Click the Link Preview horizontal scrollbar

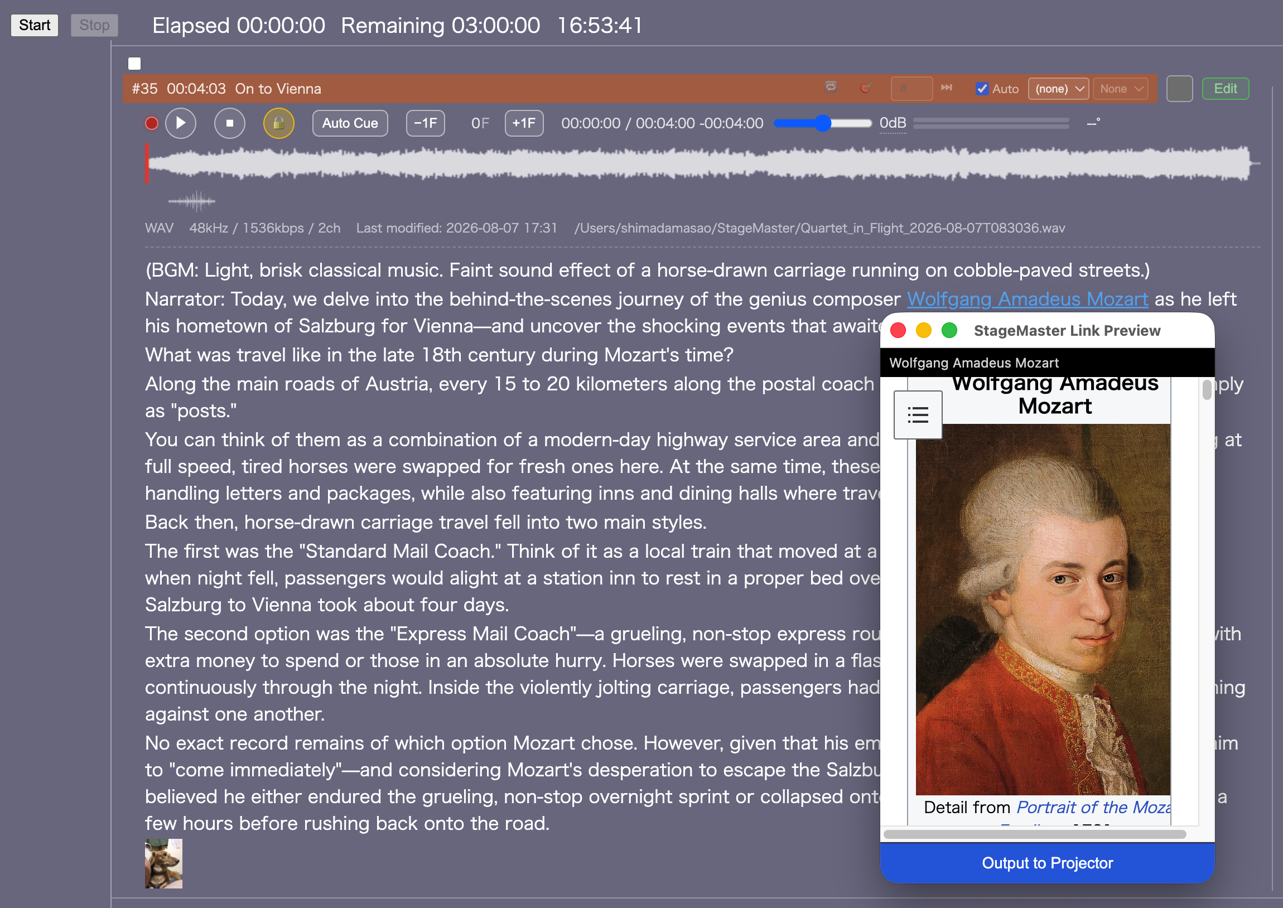1035,834
